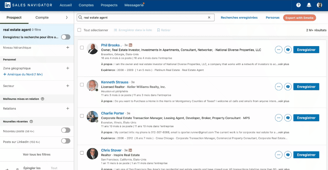The image size is (328, 170).
Task: Enable the Posts sur LinkedIn toggle
Action: click(x=66, y=141)
